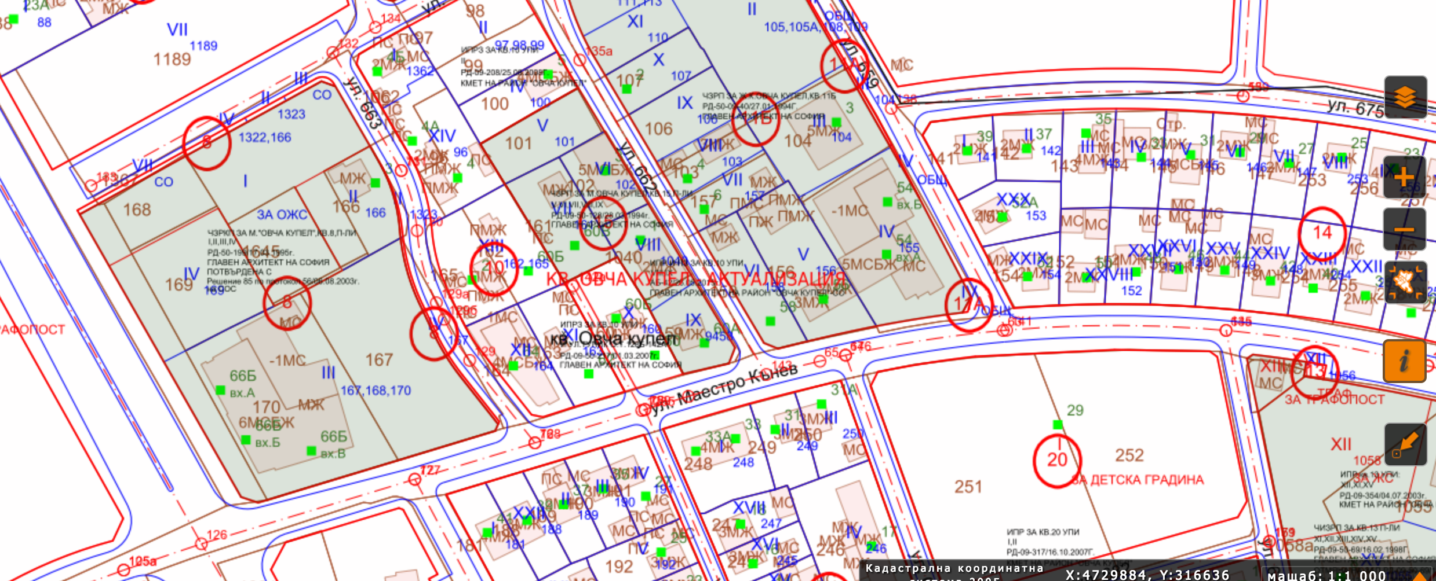Click the green marker beside number 29
This screenshot has height=581, width=1436.
pos(1058,425)
